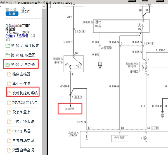
Task: Click the ground arrow symbol numbered 3
Action: point(100,65)
